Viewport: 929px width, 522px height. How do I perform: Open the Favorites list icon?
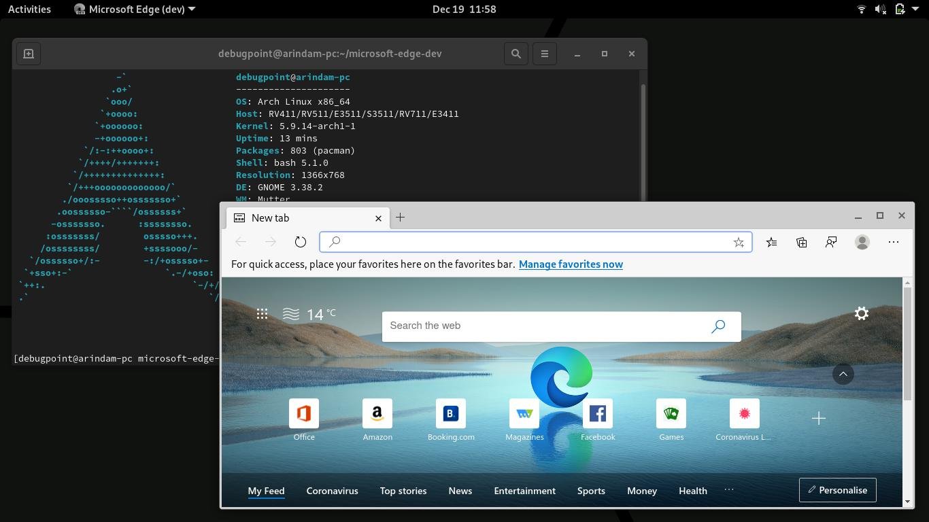tap(771, 242)
